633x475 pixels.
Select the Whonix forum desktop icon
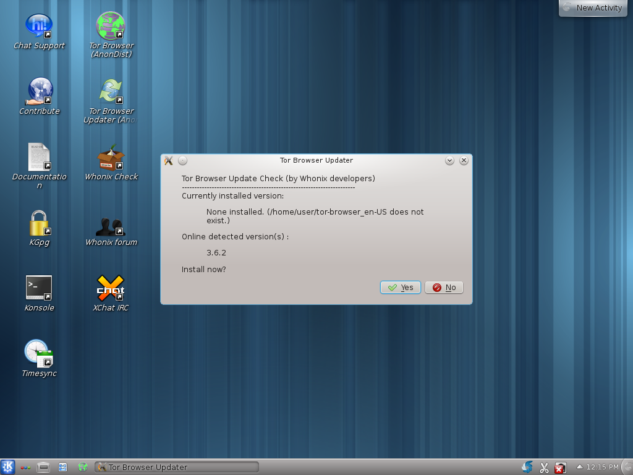[111, 226]
